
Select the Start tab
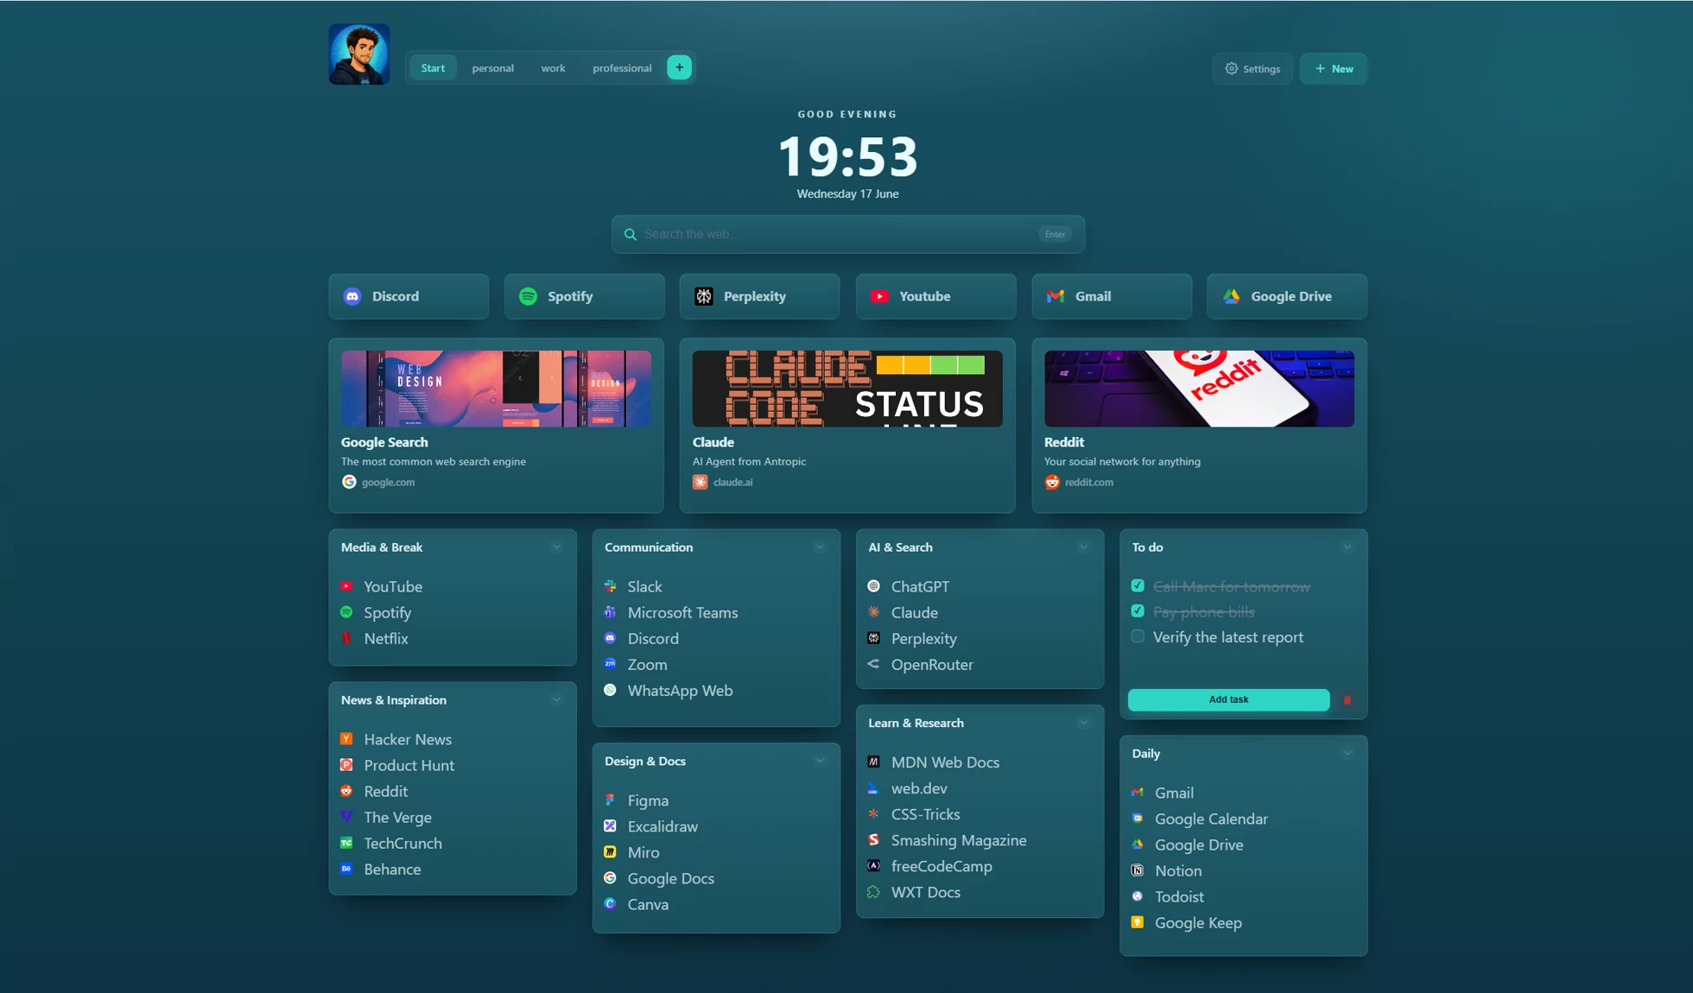click(433, 67)
